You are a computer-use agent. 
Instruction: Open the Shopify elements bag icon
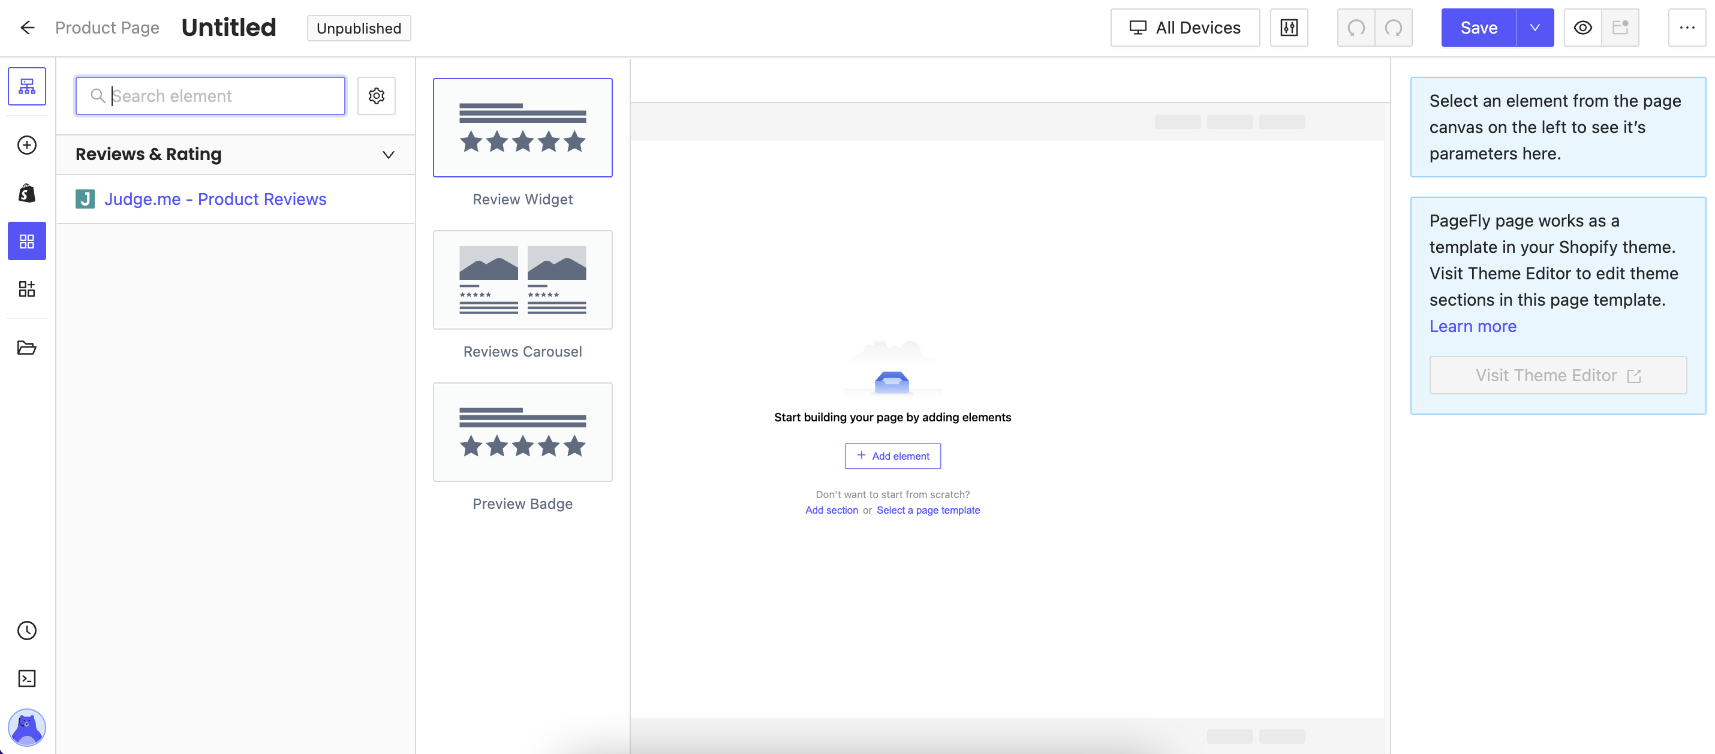(x=26, y=193)
